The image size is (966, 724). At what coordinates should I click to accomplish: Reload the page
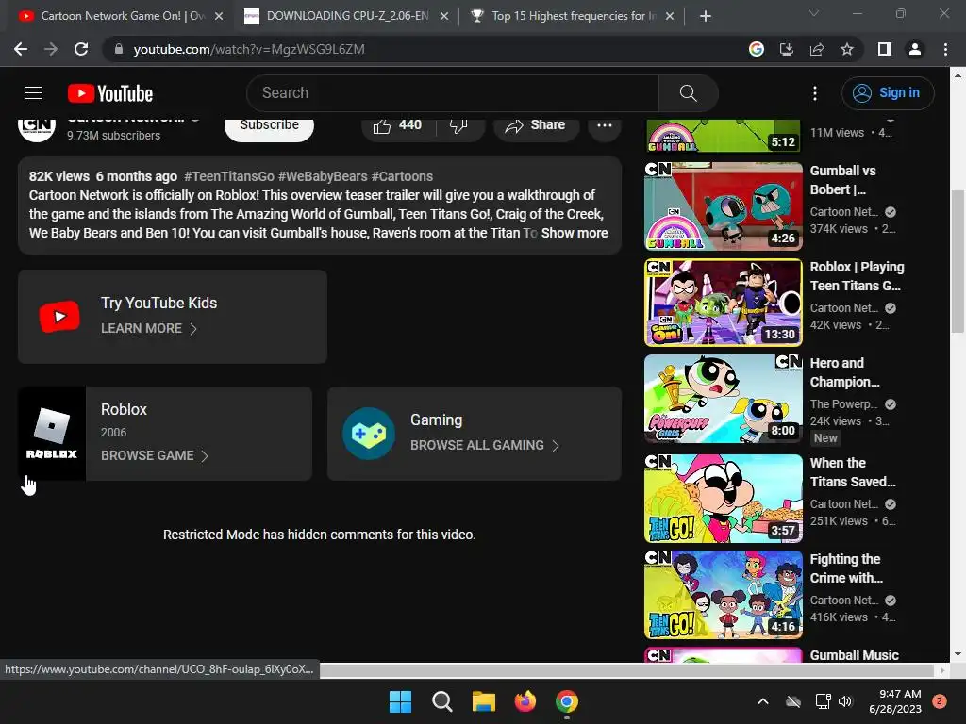(x=81, y=49)
